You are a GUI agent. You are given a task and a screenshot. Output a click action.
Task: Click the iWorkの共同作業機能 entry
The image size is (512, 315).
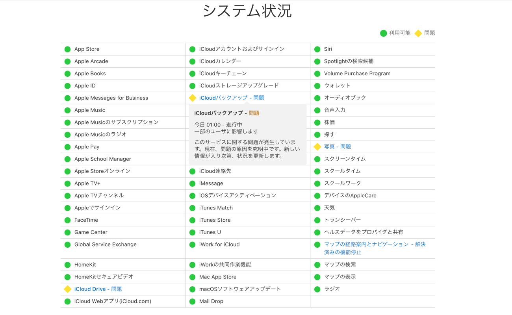pyautogui.click(x=225, y=265)
